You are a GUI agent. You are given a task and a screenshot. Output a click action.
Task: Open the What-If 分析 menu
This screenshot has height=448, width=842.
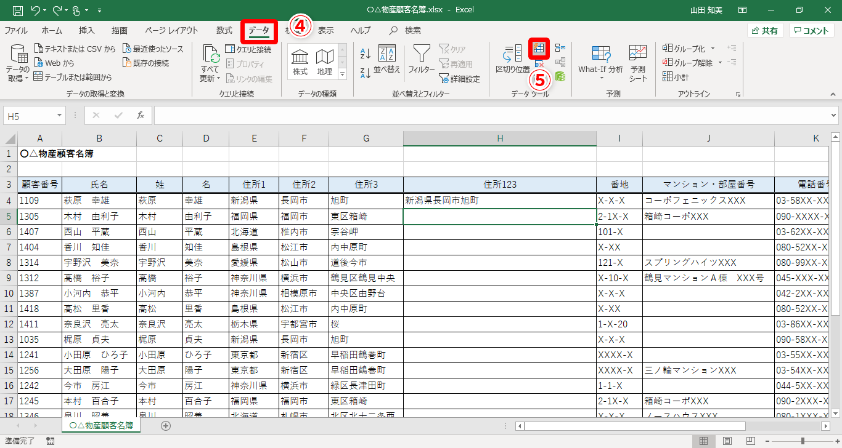[x=600, y=63]
